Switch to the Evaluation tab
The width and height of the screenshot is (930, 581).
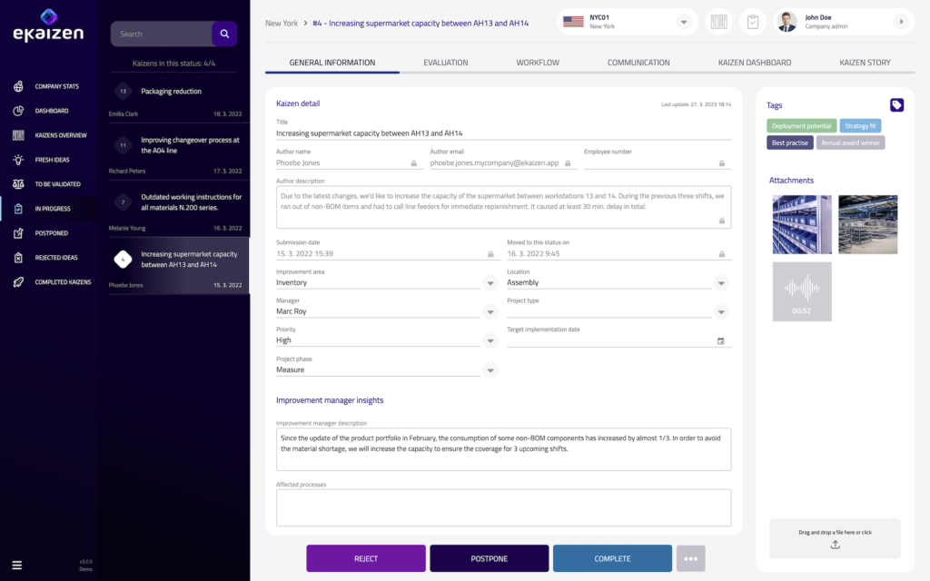click(445, 63)
